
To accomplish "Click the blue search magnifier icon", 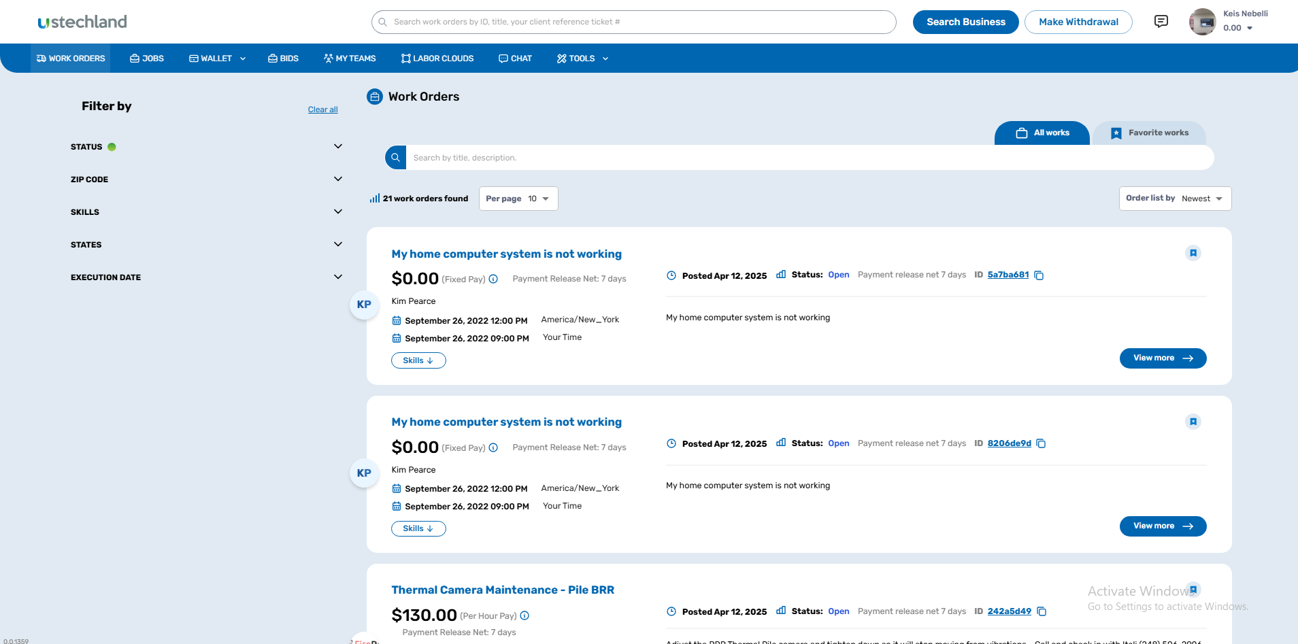I will pyautogui.click(x=395, y=157).
